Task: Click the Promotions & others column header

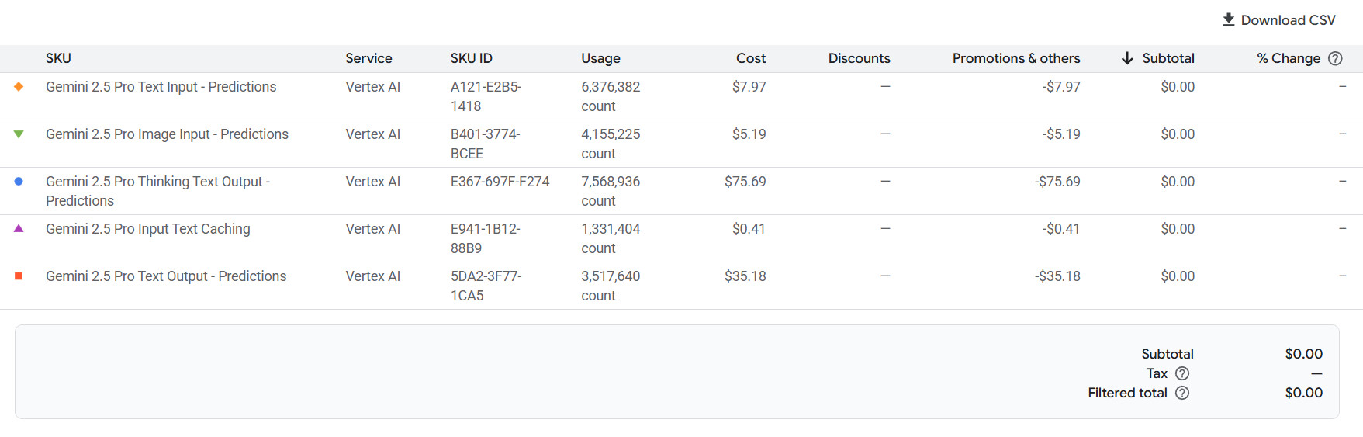Action: (x=1015, y=58)
